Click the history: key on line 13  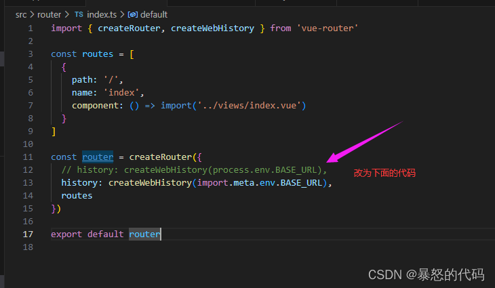pyautogui.click(x=82, y=183)
